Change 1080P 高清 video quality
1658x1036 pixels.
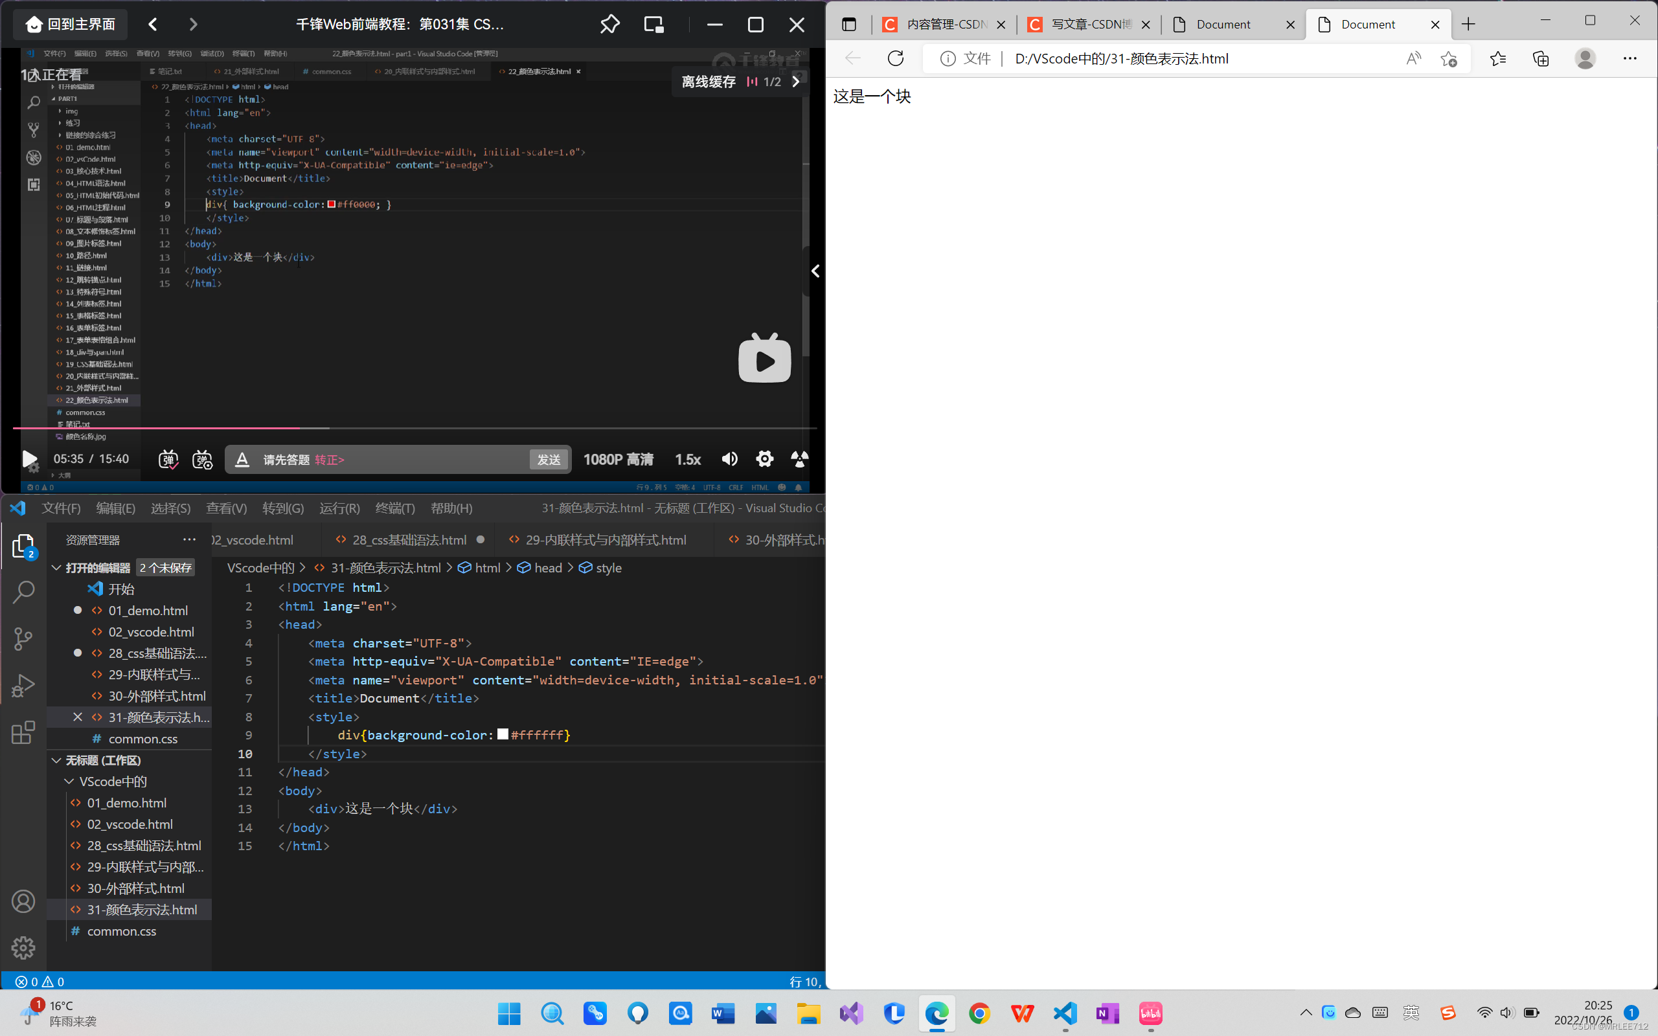[x=618, y=459]
